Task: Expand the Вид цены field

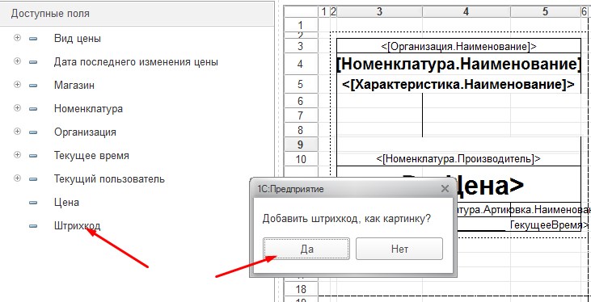Action: coord(17,38)
